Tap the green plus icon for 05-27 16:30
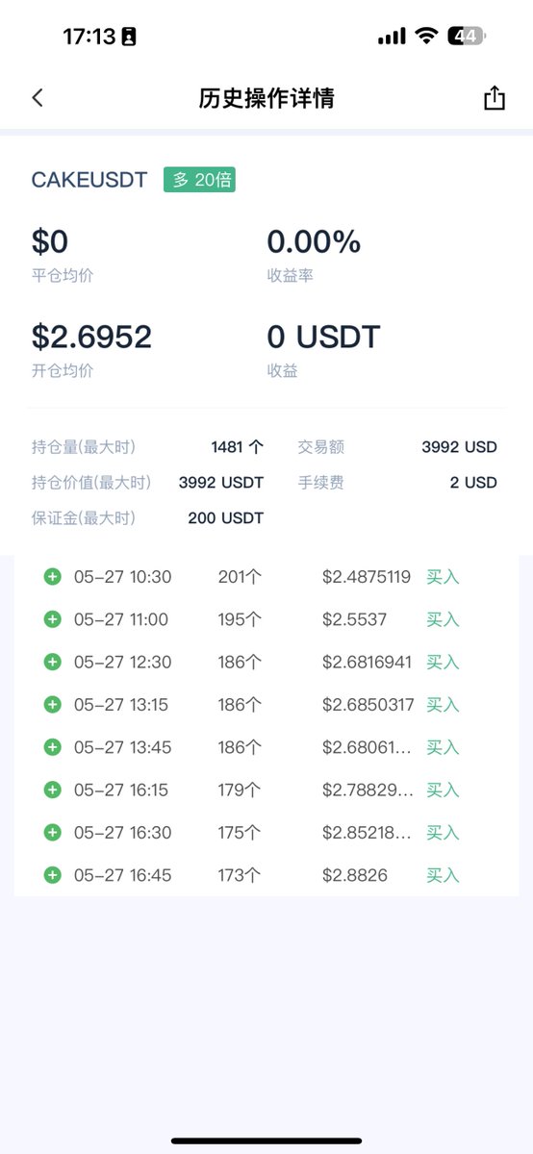This screenshot has height=1154, width=533. tap(53, 833)
